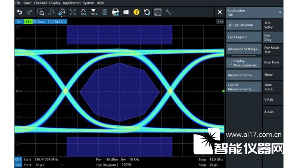This screenshot has height=168, width=298.
Task: Click the green reference marker triangle
Action: pos(223,91)
